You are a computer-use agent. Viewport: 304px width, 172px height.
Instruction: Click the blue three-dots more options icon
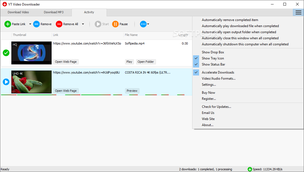(143, 24)
